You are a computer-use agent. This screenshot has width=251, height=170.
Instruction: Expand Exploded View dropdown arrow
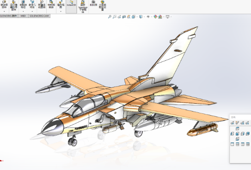click(61, 12)
